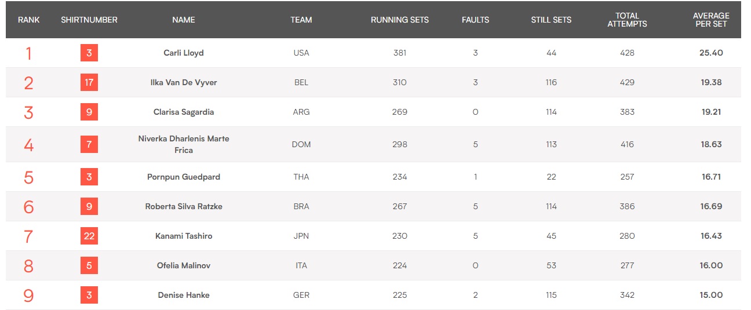
Task: Click Ofelia Malinov player name
Action: (x=184, y=265)
